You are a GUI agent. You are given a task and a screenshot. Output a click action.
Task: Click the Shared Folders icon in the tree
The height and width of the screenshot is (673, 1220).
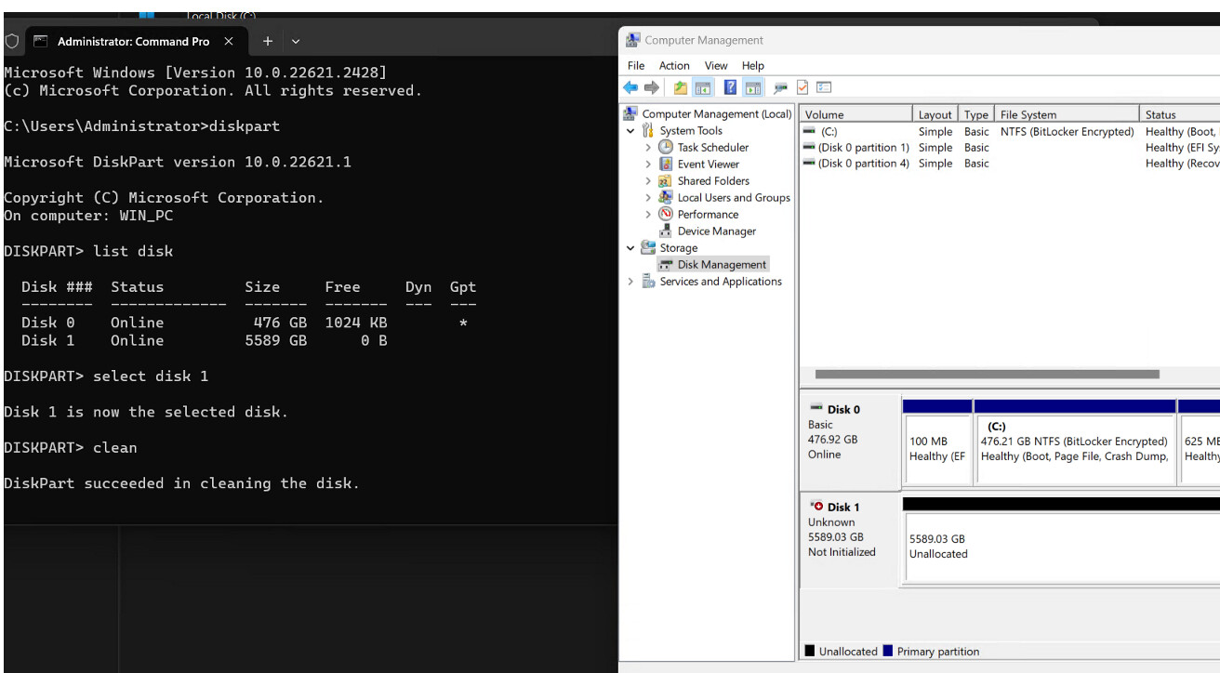[x=666, y=180]
